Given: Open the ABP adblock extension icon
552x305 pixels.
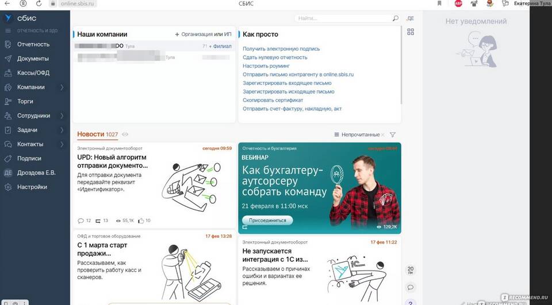Looking at the screenshot, I should (x=458, y=3).
